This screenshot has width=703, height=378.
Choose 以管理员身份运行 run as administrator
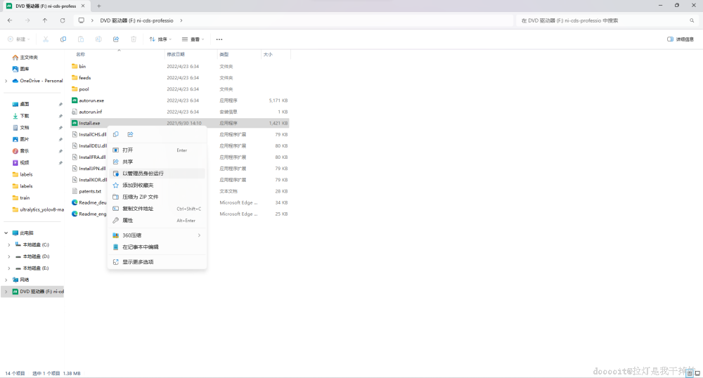tap(157, 174)
